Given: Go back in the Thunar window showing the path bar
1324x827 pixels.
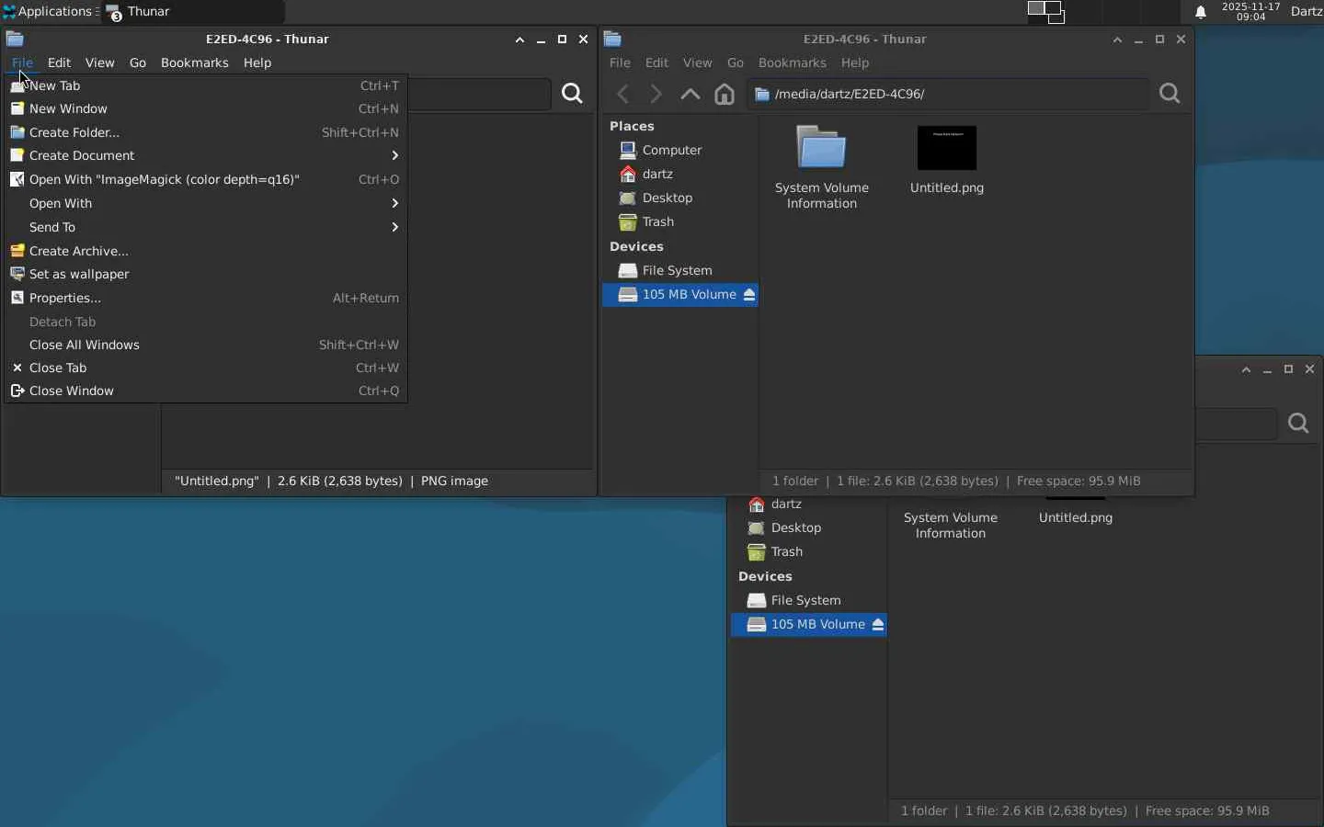Looking at the screenshot, I should point(623,94).
